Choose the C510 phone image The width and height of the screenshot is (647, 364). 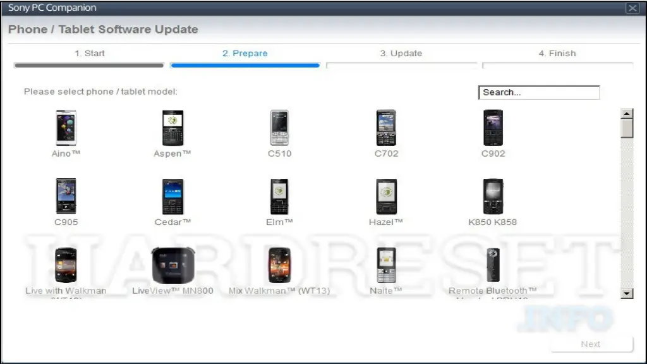click(279, 128)
